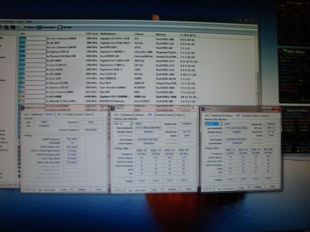Select the 4x Core 2 Extreme QX9650 row

click(107, 39)
